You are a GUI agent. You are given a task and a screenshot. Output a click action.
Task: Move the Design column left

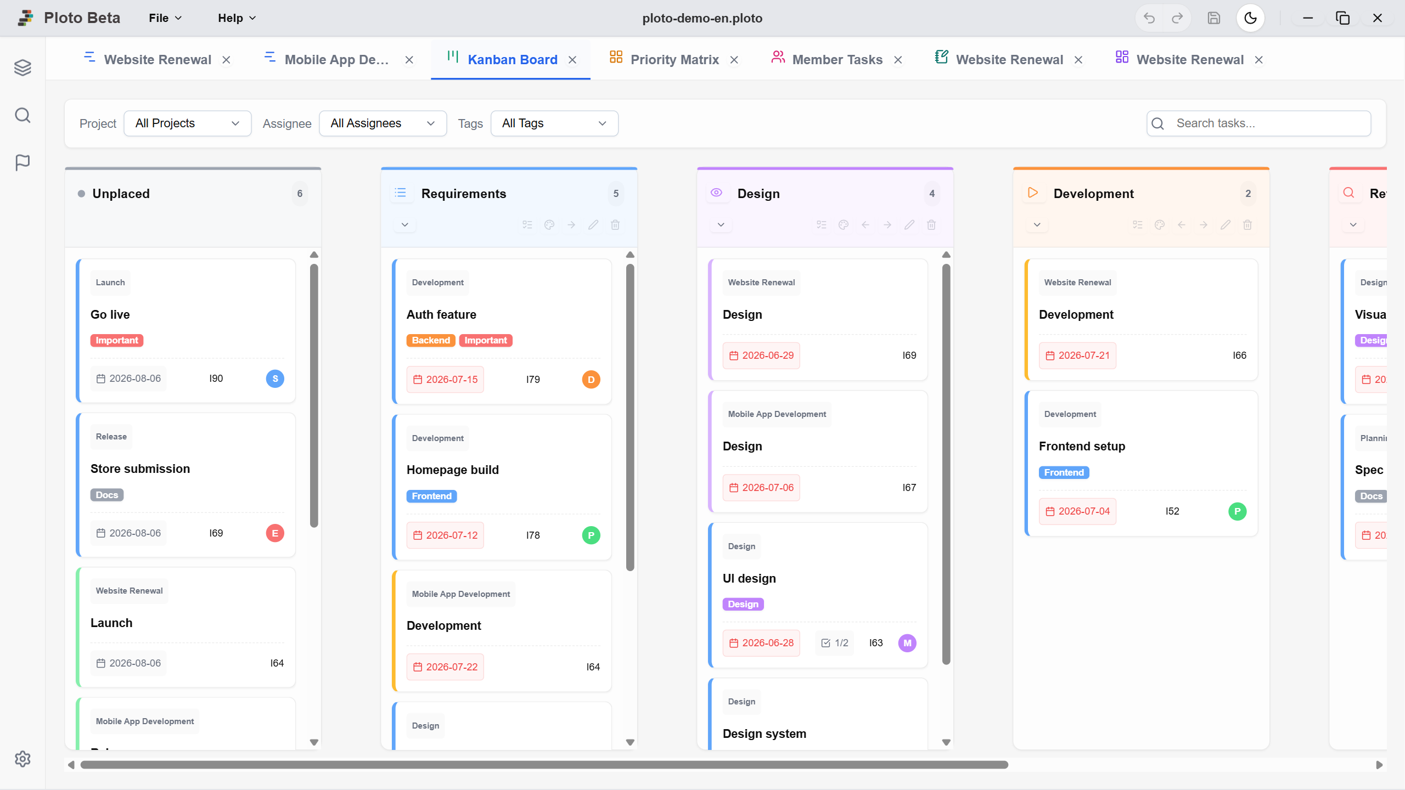[866, 225]
